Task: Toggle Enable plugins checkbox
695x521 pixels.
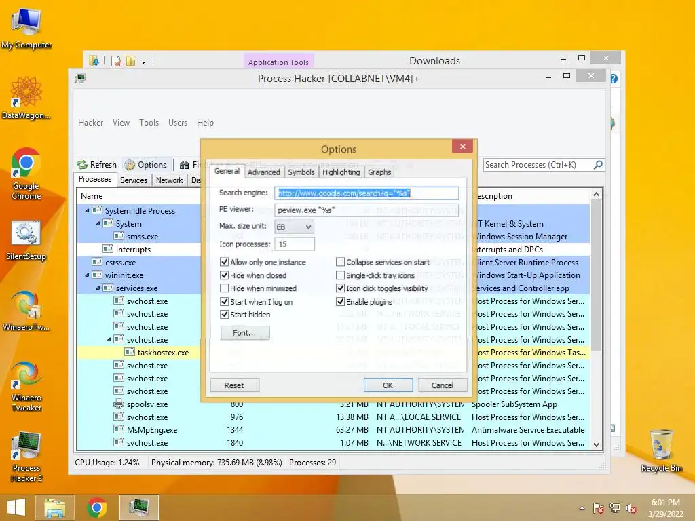Action: tap(341, 302)
